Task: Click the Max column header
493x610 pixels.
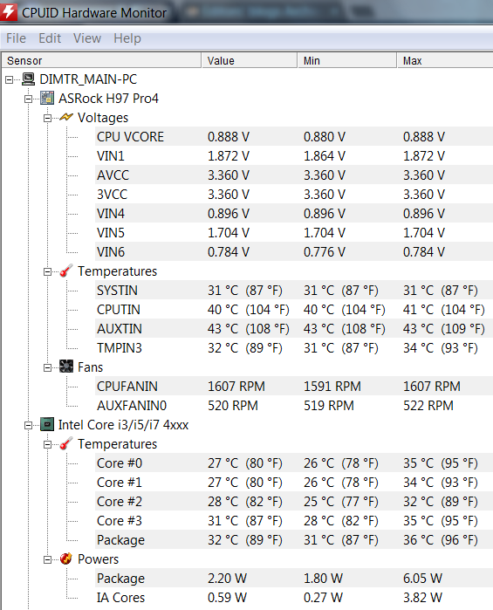Action: point(445,61)
